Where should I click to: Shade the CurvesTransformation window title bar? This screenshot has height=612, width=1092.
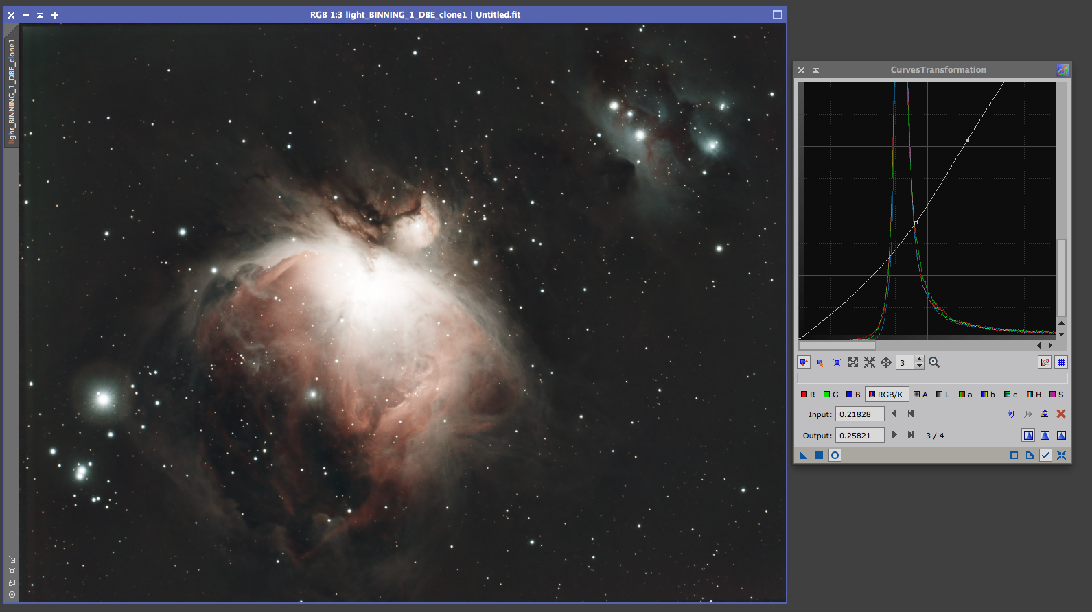(816, 70)
